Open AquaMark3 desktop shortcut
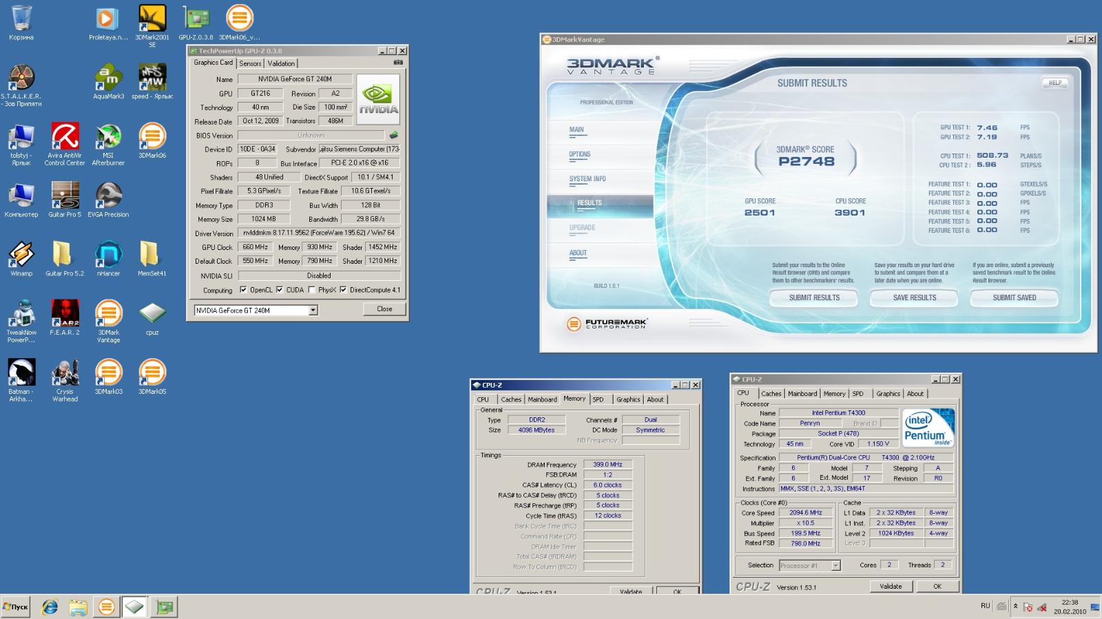 [x=108, y=82]
